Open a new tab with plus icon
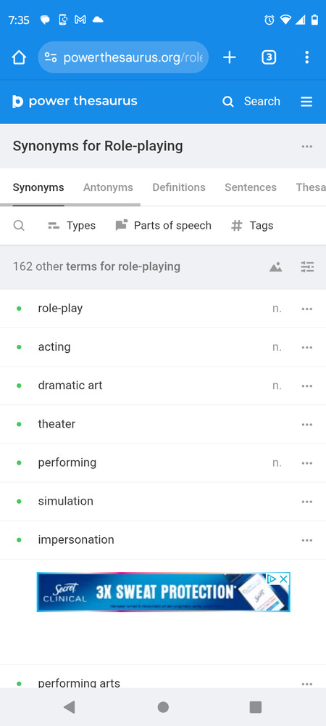 click(230, 57)
